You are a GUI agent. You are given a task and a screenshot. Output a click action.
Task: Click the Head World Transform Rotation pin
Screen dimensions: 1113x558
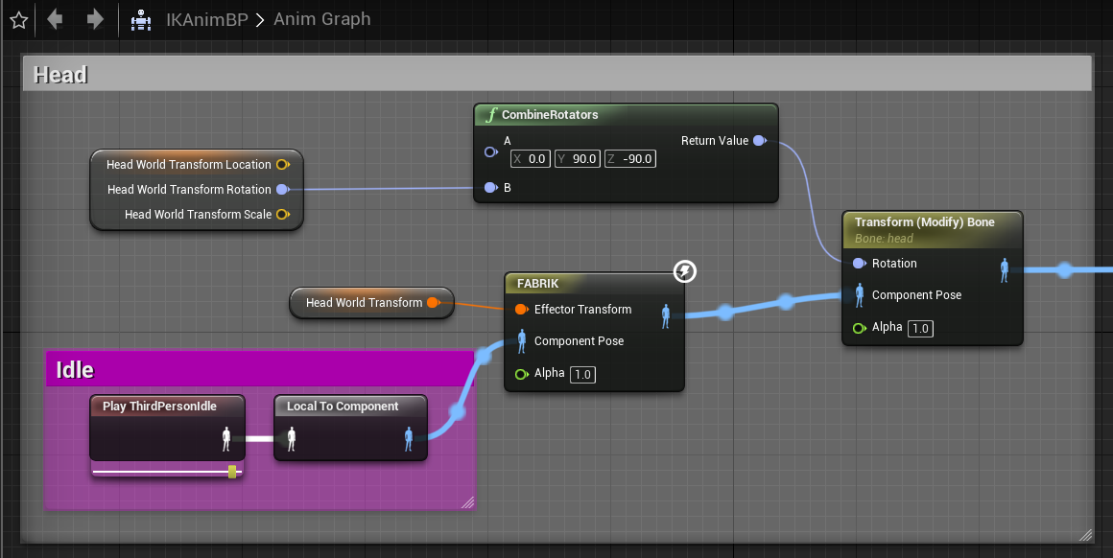coord(282,189)
